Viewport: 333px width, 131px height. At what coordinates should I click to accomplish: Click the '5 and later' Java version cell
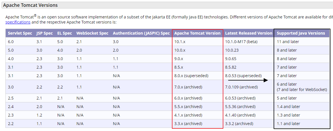coord(287,98)
